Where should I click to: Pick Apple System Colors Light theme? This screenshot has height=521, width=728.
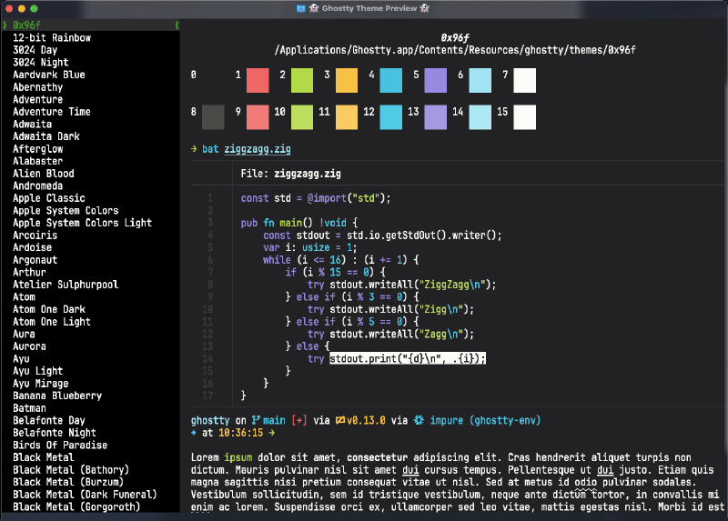pyautogui.click(x=82, y=223)
